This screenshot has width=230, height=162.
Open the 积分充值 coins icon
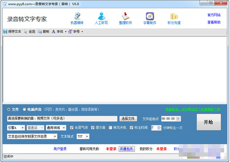tap(174, 16)
